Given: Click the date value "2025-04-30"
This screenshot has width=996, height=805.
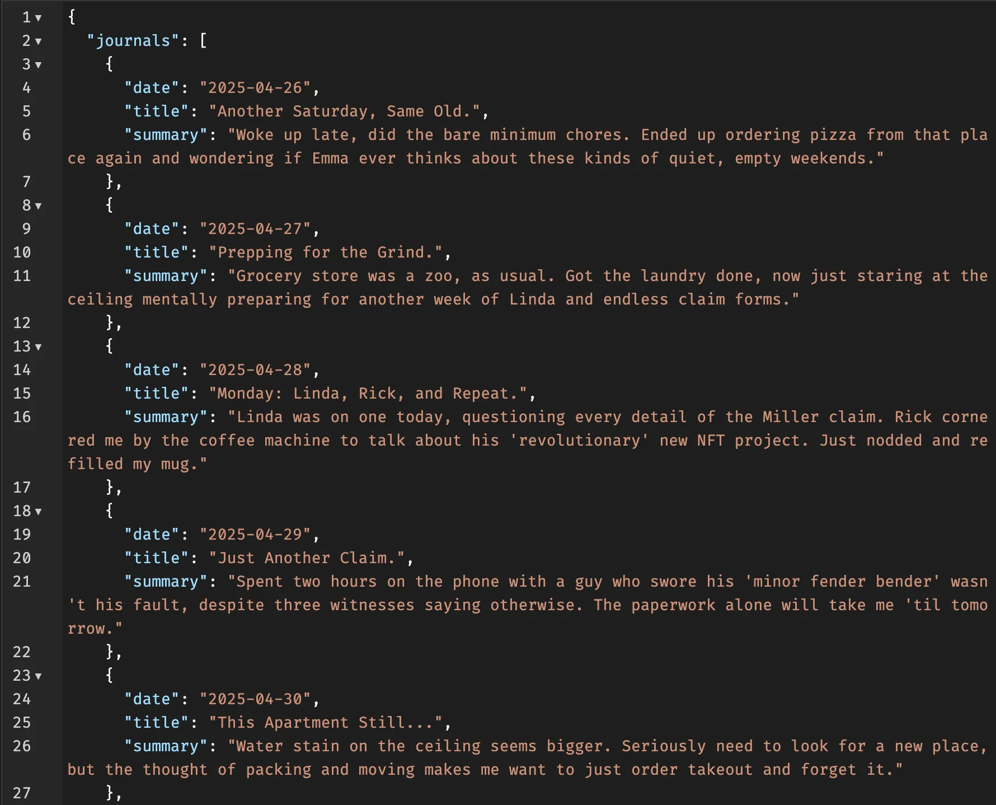Looking at the screenshot, I should tap(255, 699).
